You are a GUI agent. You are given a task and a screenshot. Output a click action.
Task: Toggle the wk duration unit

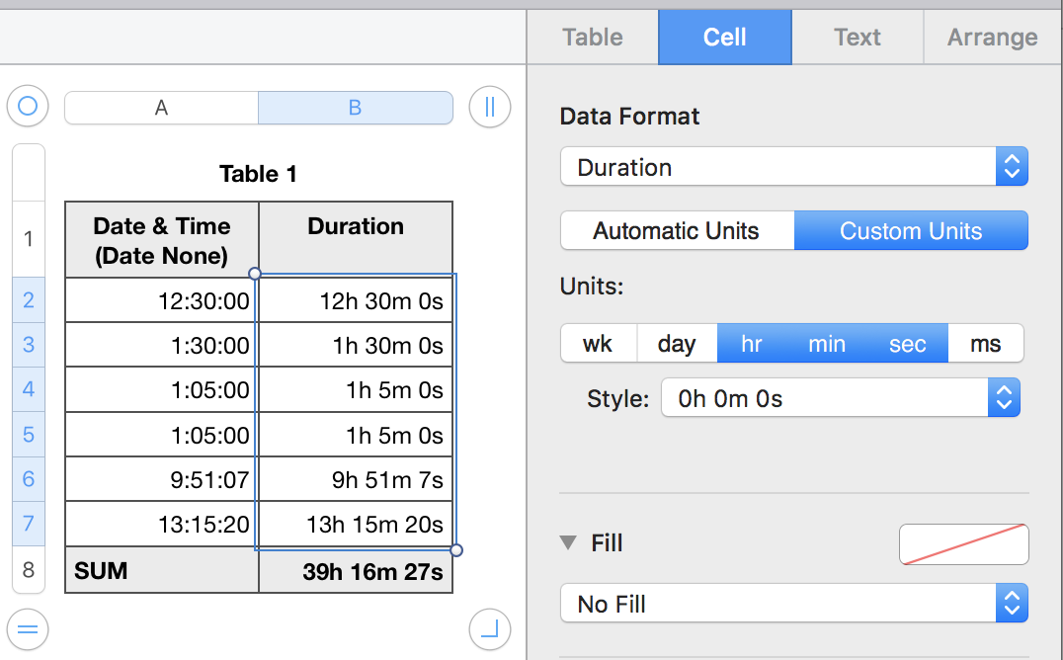598,344
